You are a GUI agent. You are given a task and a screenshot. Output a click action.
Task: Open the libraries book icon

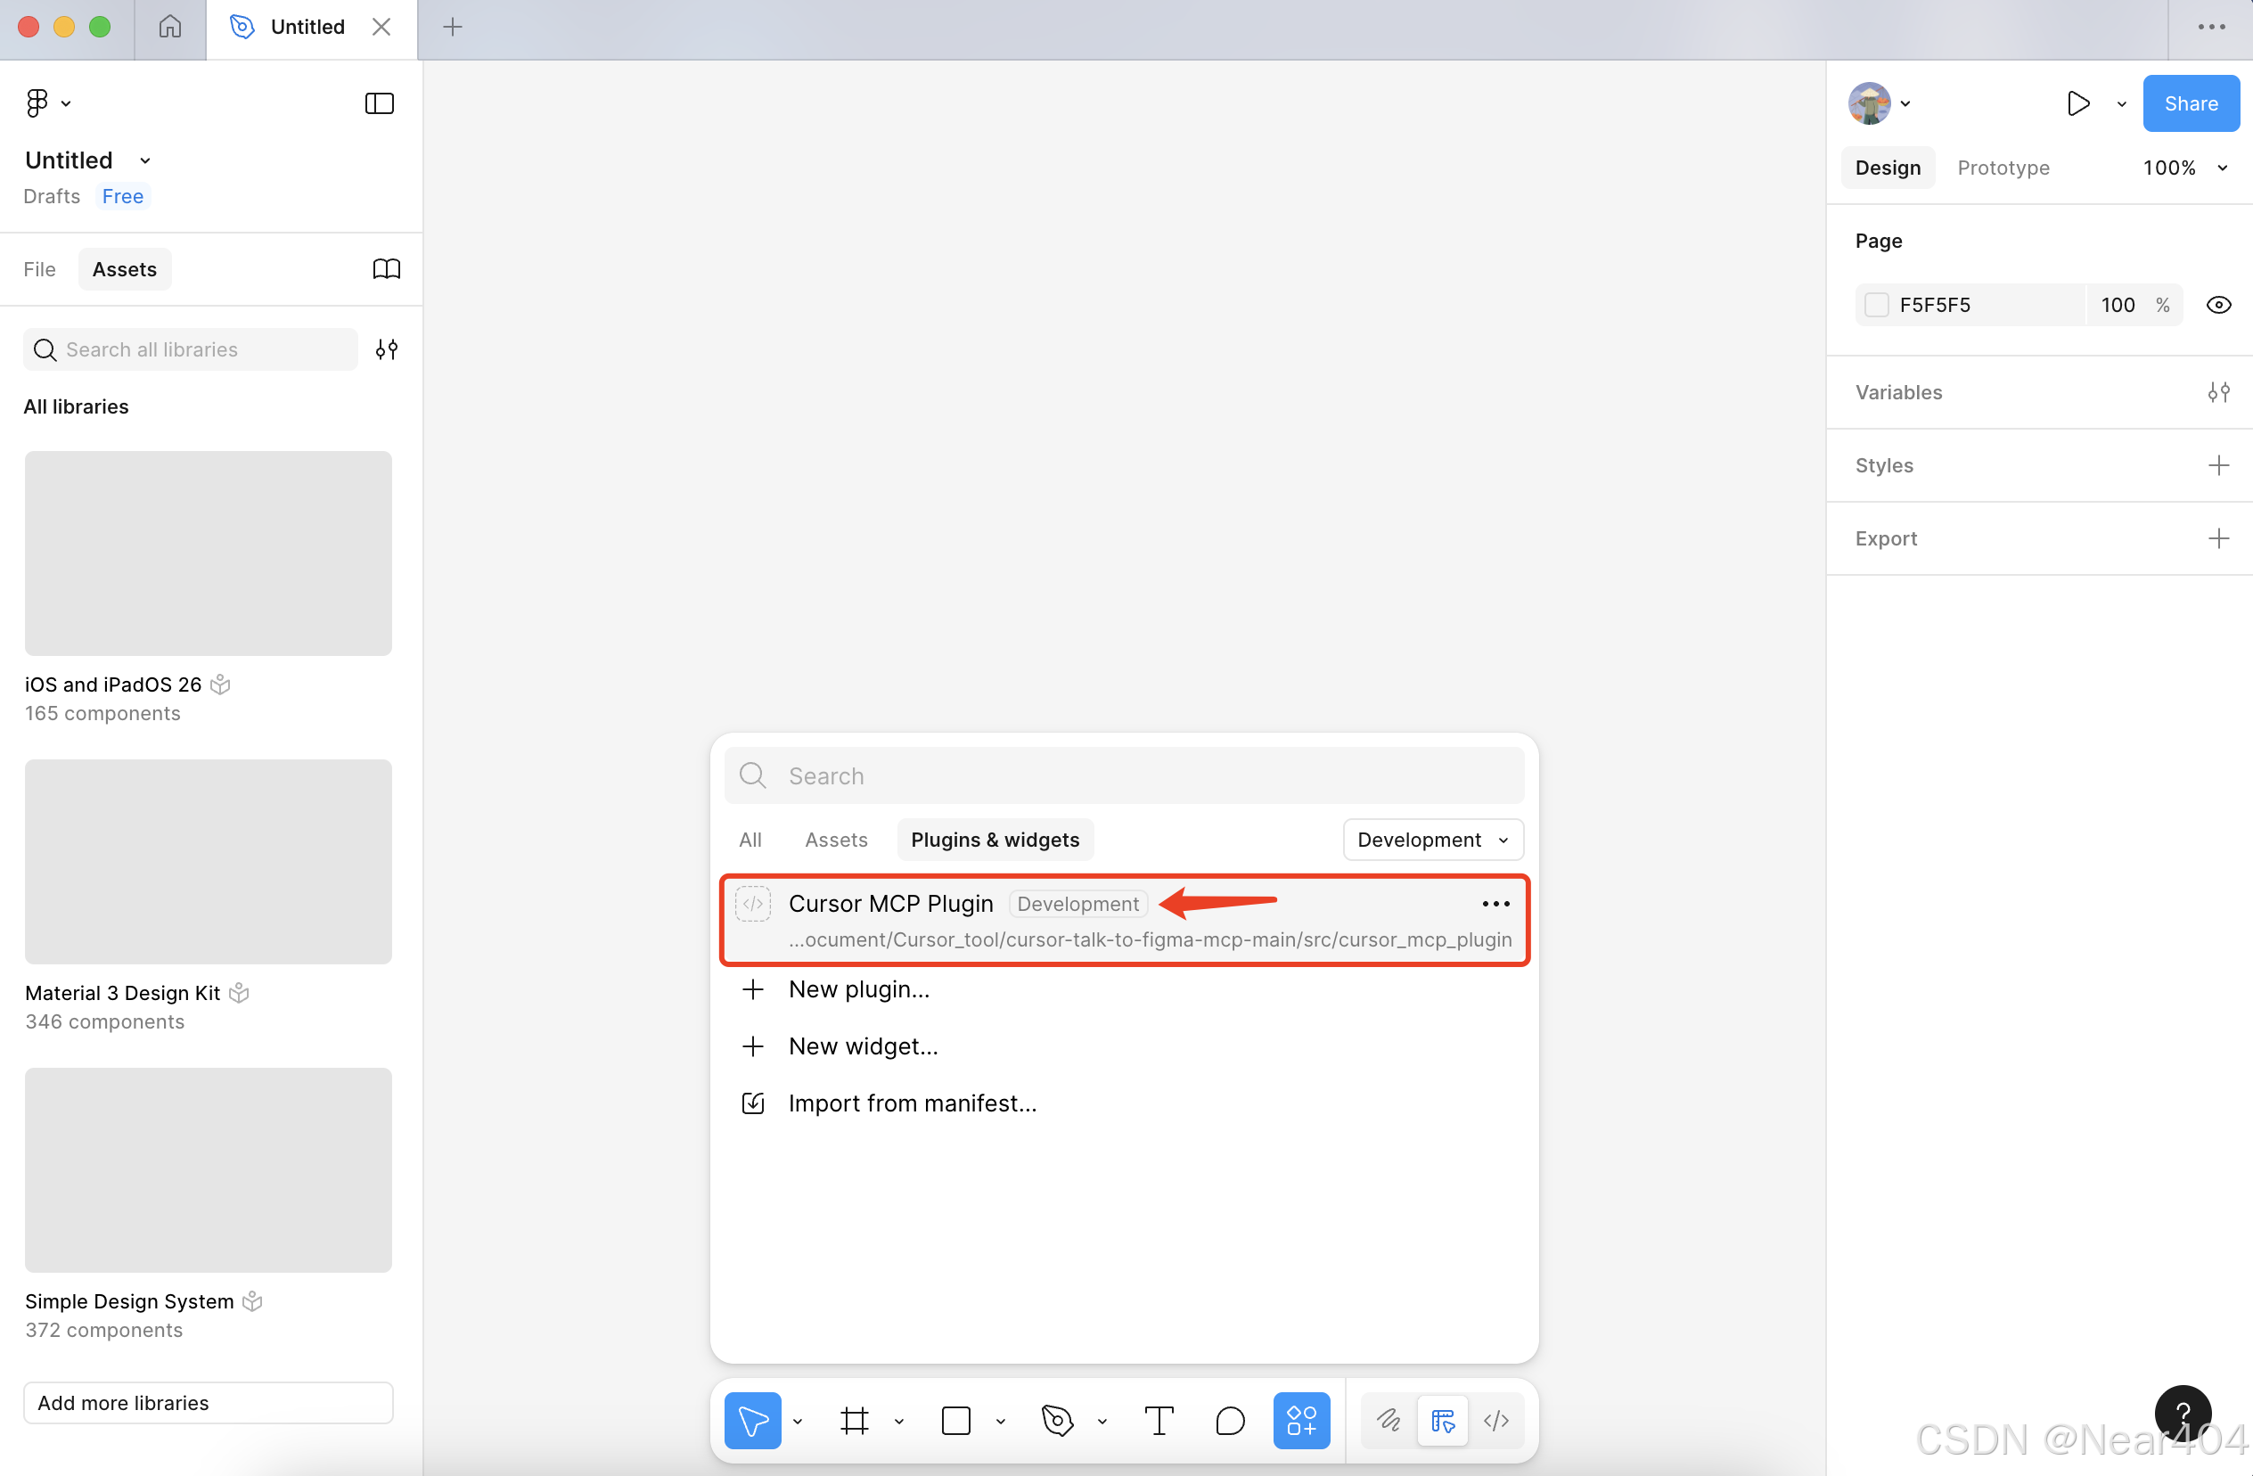[x=386, y=270]
